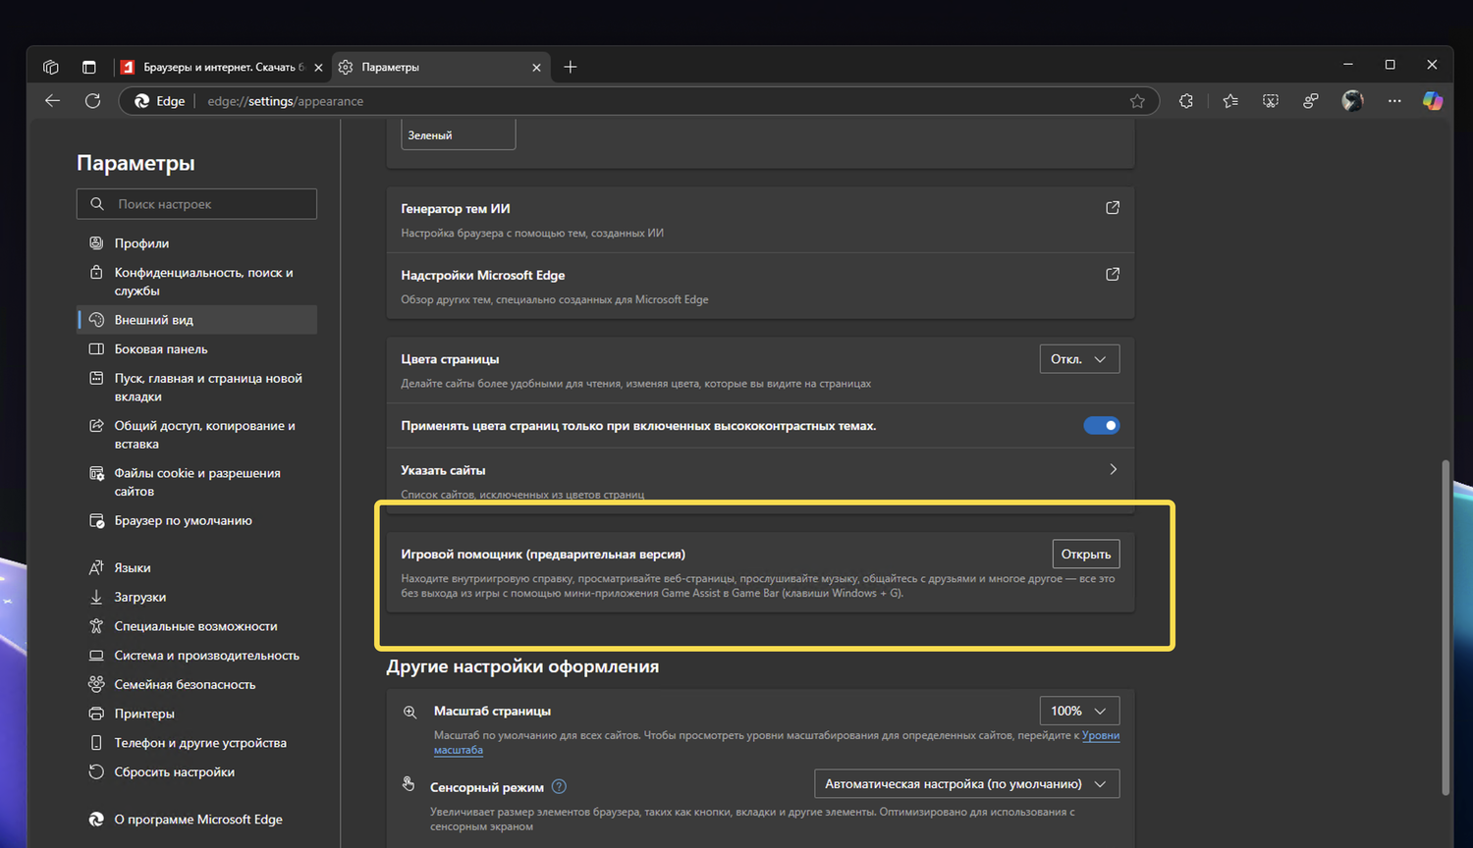Toggle page colors only for high-contrast themes
Screen dimensions: 1473x848
(x=1101, y=426)
